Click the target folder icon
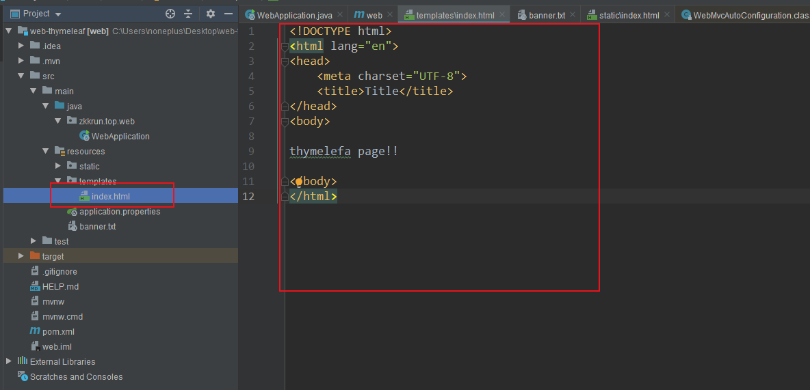The height and width of the screenshot is (390, 810). (x=35, y=256)
